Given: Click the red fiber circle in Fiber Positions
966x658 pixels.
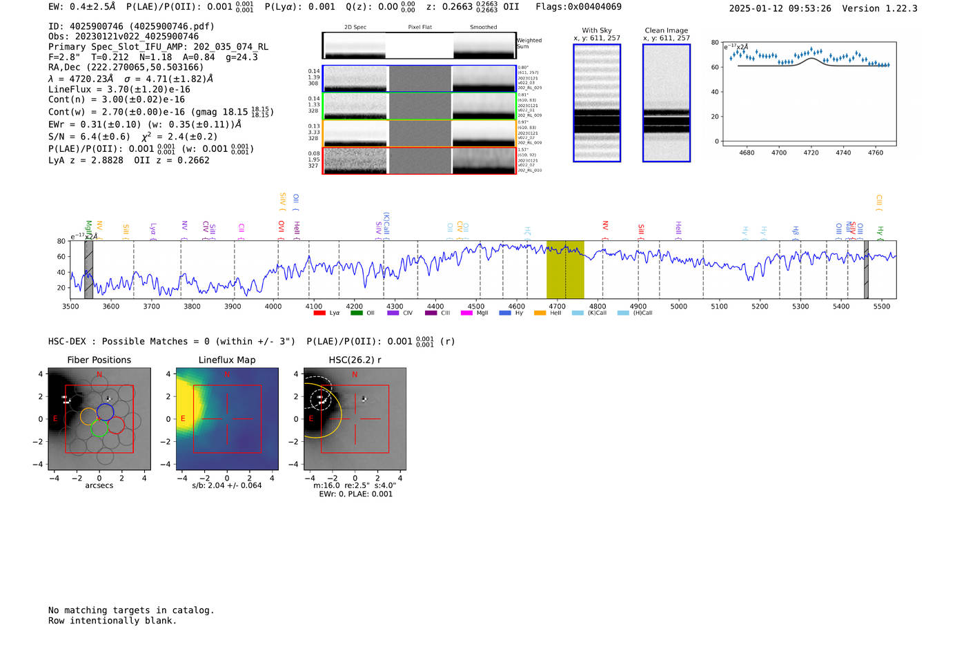Looking at the screenshot, I should coord(116,425).
